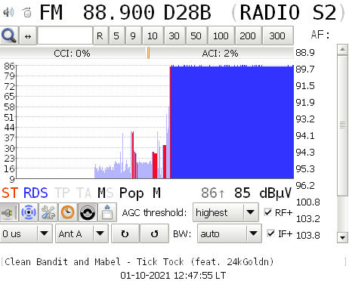Click the blue signal level graph
Image resolution: width=349 pixels, height=281 pixels.
155,122
